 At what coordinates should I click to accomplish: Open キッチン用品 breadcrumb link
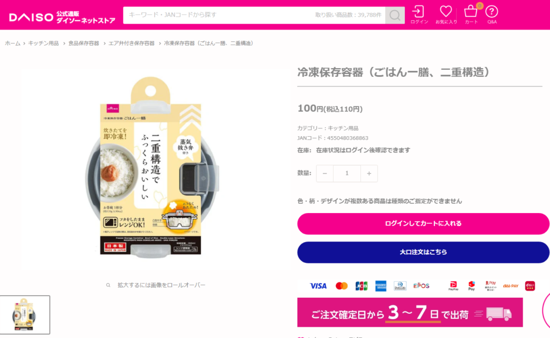click(44, 43)
